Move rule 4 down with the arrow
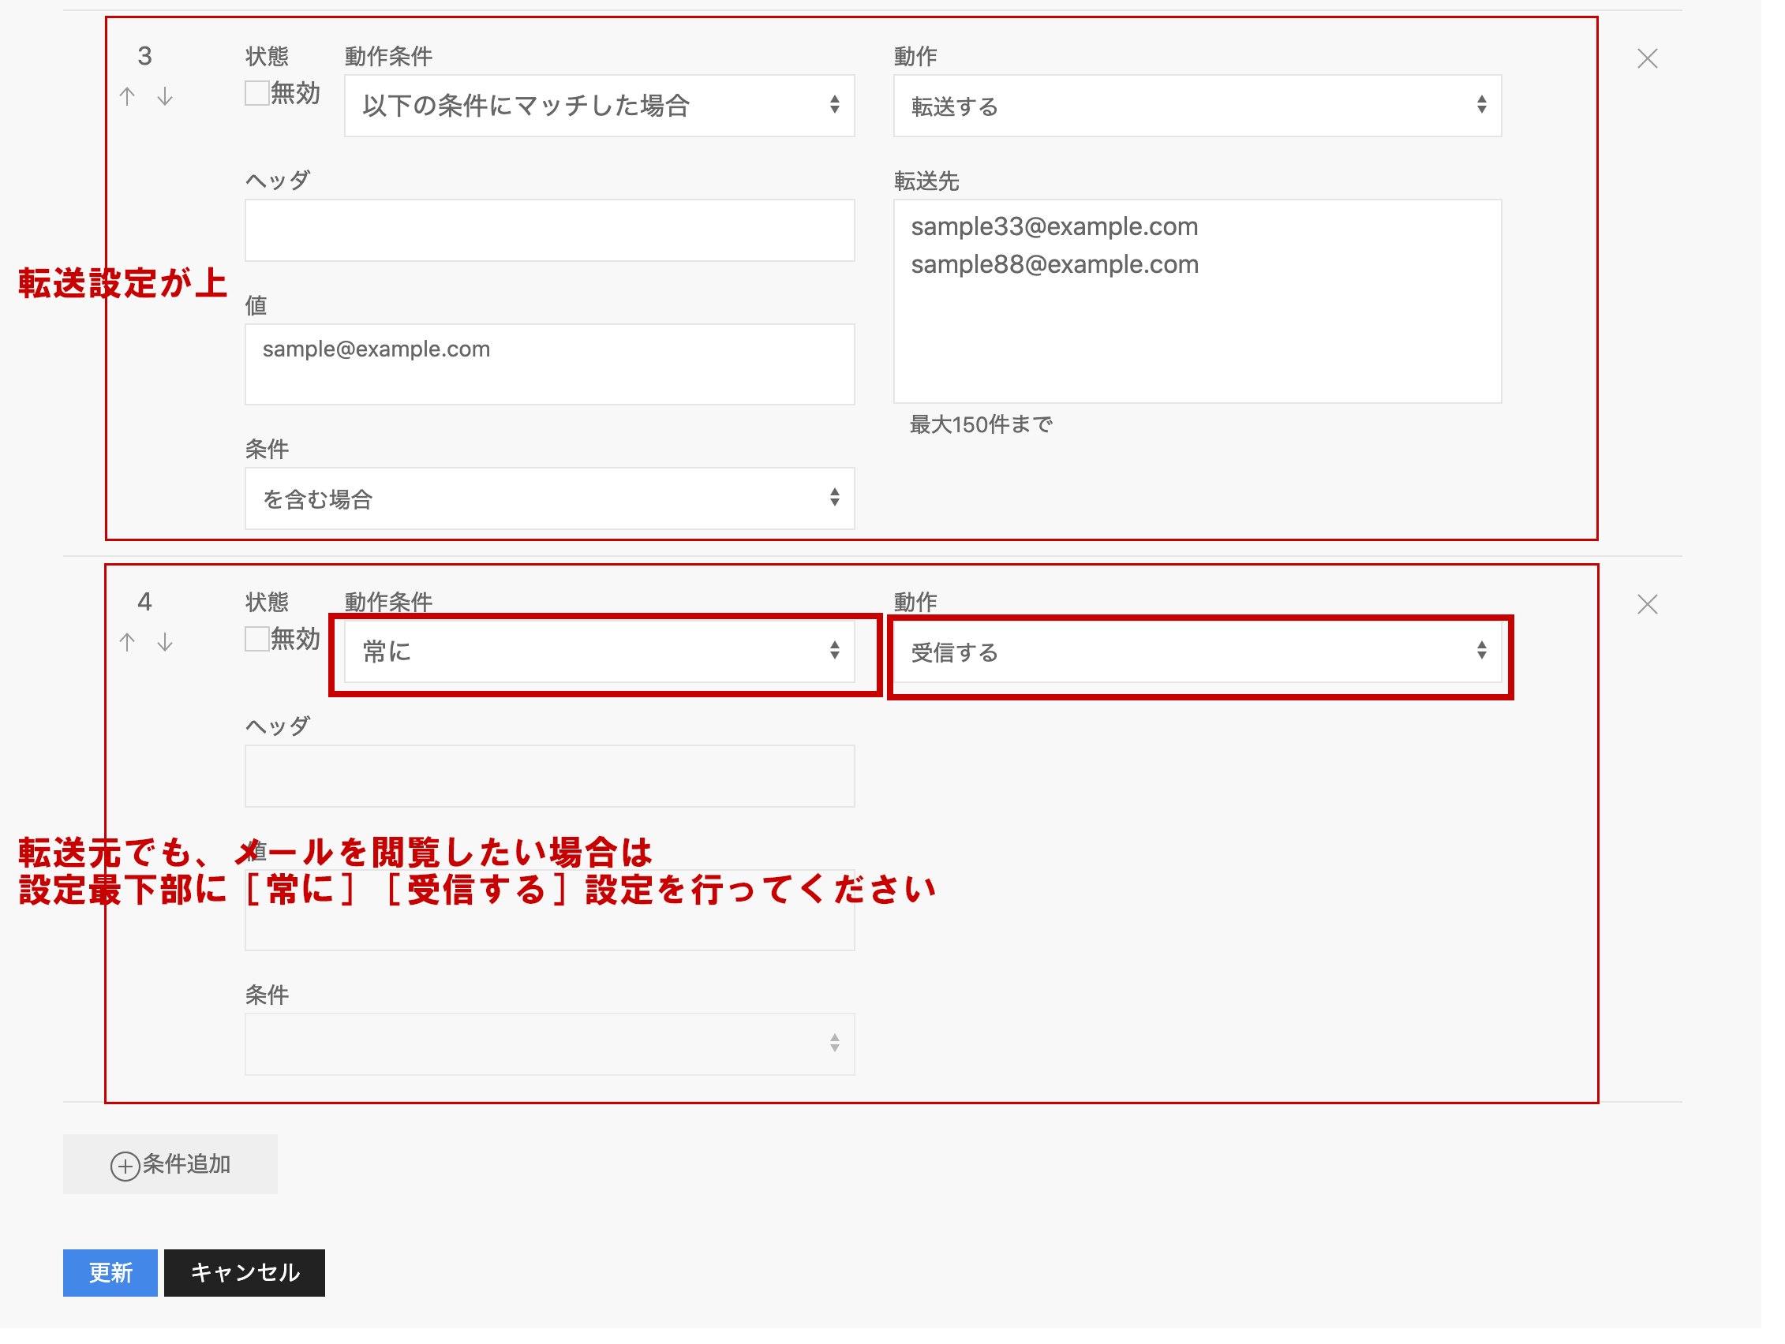1785x1344 pixels. tap(165, 642)
